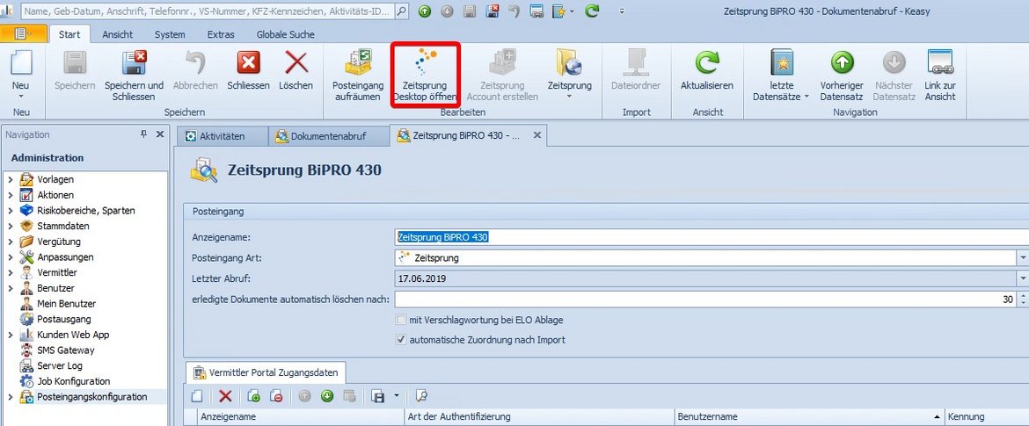This screenshot has width=1029, height=426.
Task: Click green down arrow in Zugangsdaten toolbar
Action: tap(327, 395)
